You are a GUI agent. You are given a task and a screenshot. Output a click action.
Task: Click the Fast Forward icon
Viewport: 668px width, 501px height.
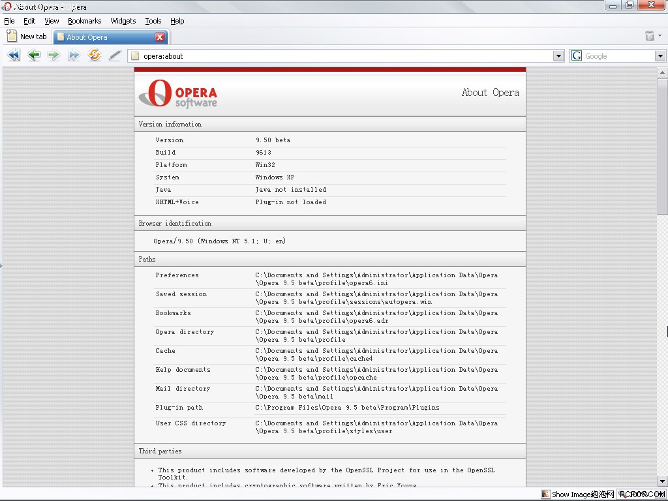74,55
